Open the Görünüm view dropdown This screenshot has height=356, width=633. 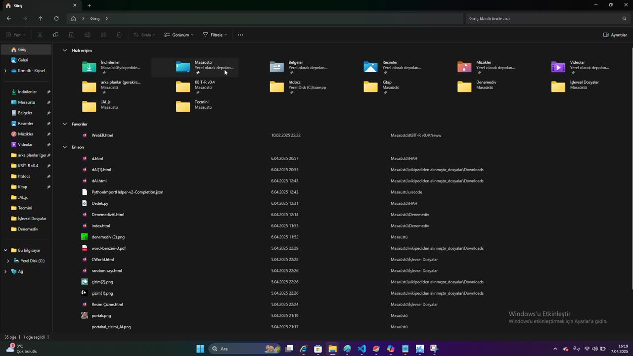pyautogui.click(x=179, y=35)
